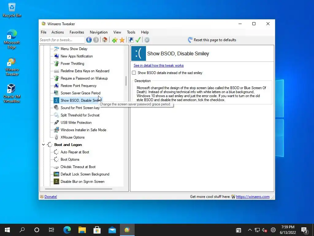The width and height of the screenshot is (314, 236).
Task: Click the Back navigation arrow icon
Action: point(89,40)
